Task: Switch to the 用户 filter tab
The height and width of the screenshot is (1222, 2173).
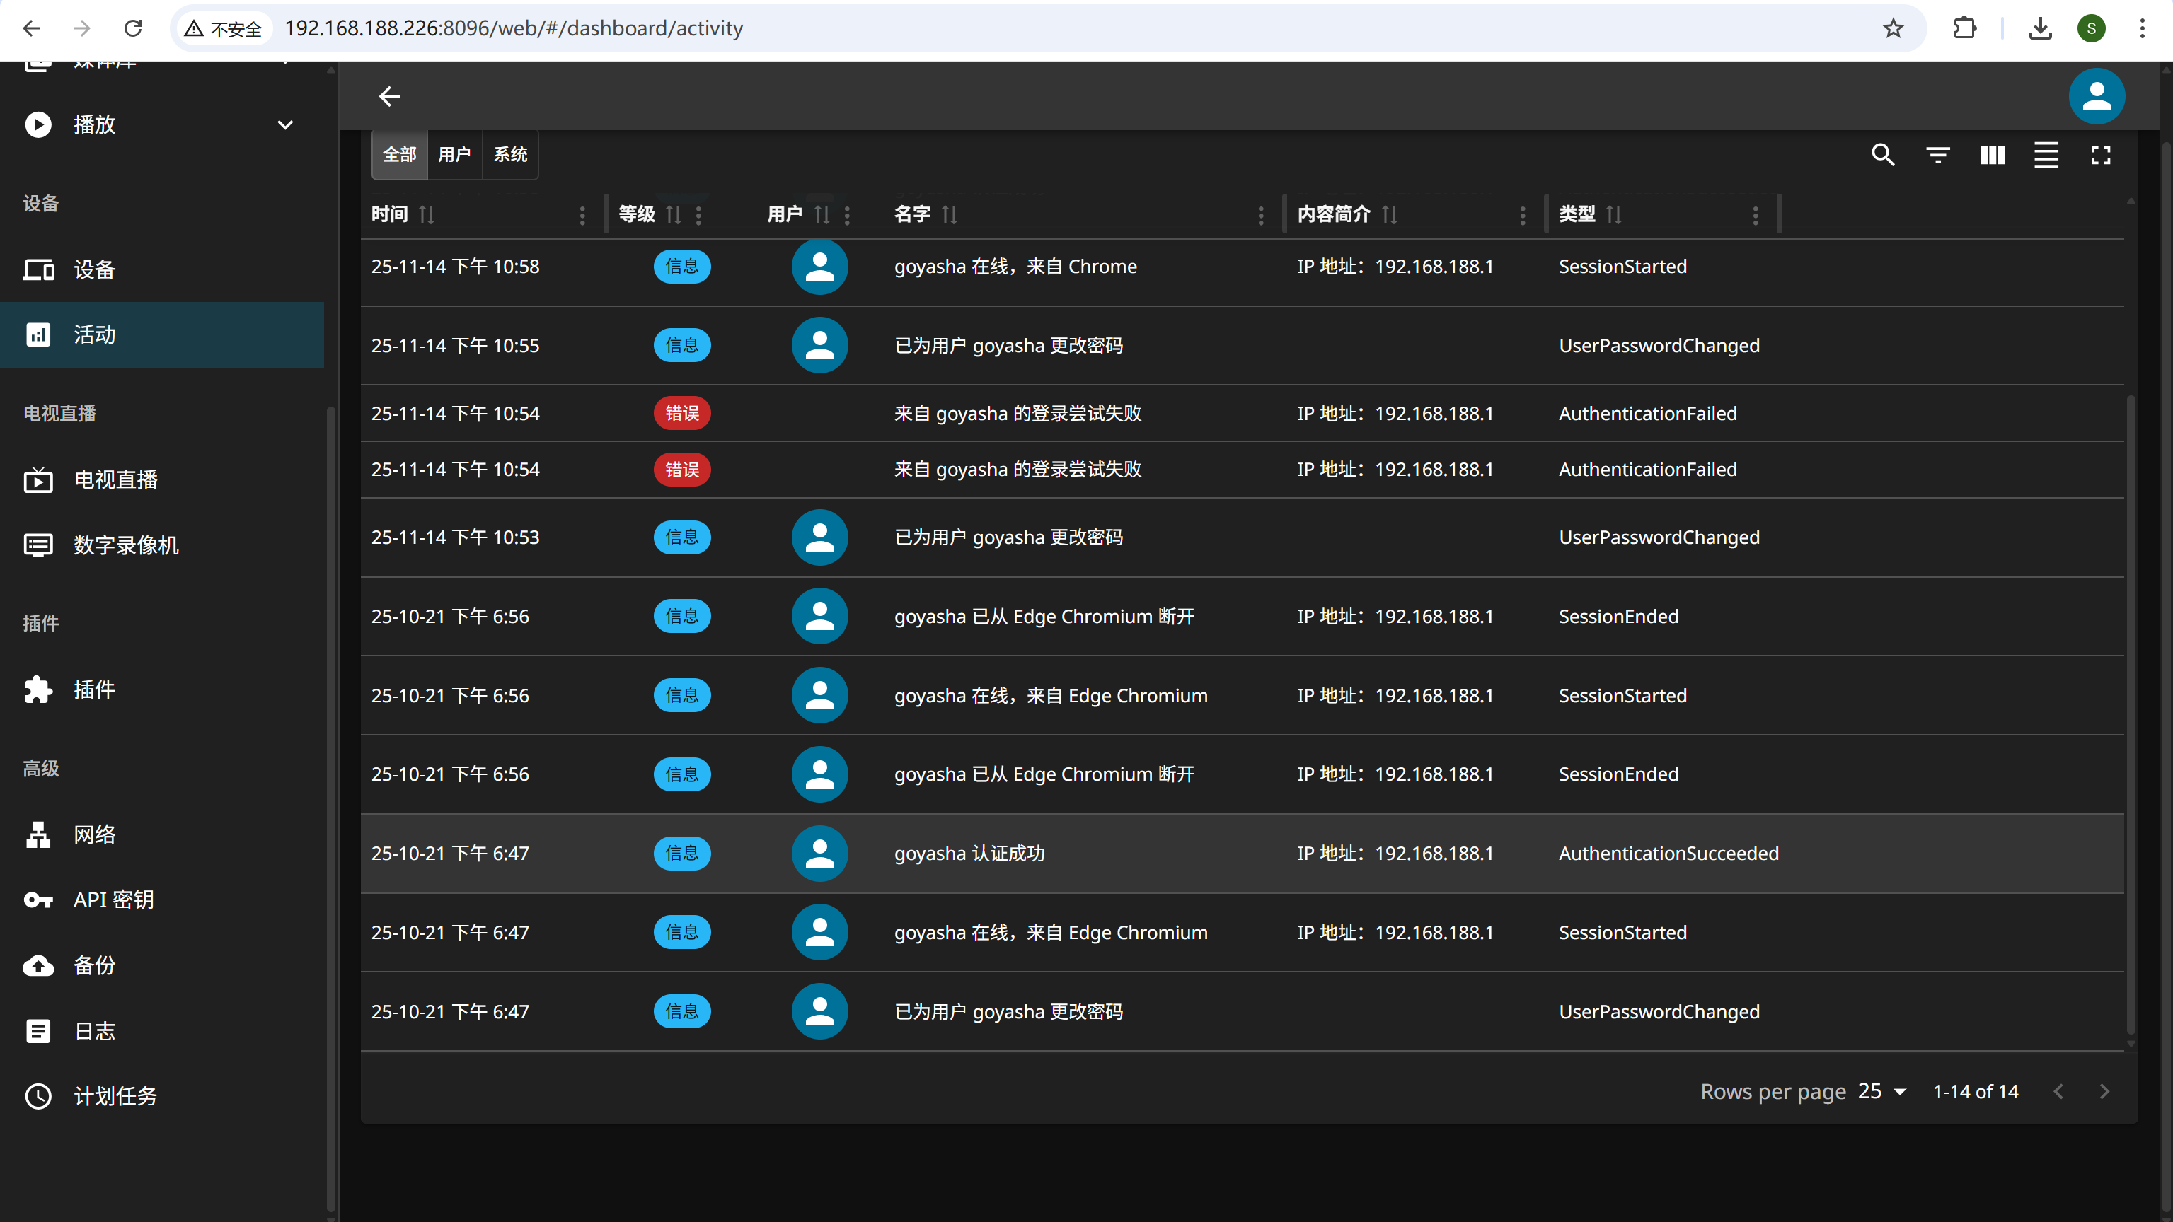Action: point(454,155)
